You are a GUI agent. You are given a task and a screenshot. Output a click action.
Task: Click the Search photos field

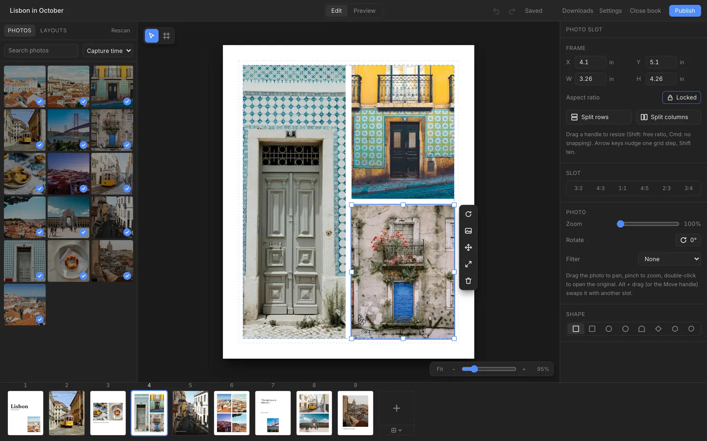click(x=41, y=50)
